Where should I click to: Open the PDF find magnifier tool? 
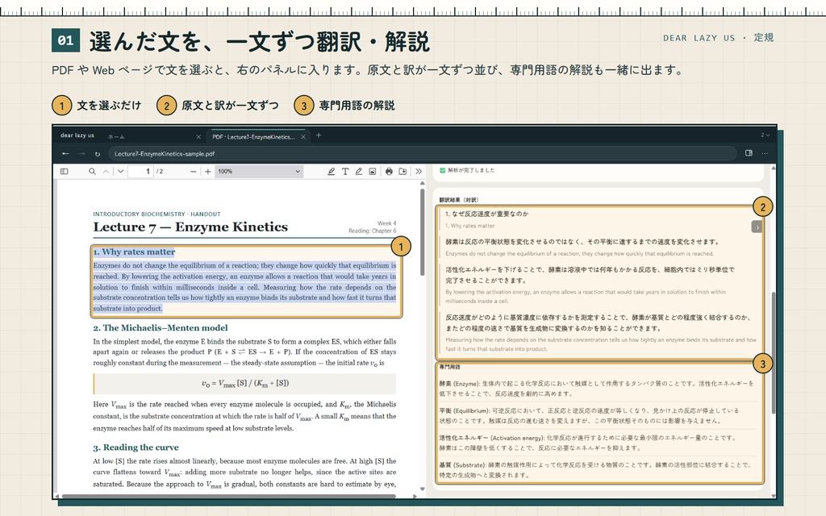pos(92,172)
